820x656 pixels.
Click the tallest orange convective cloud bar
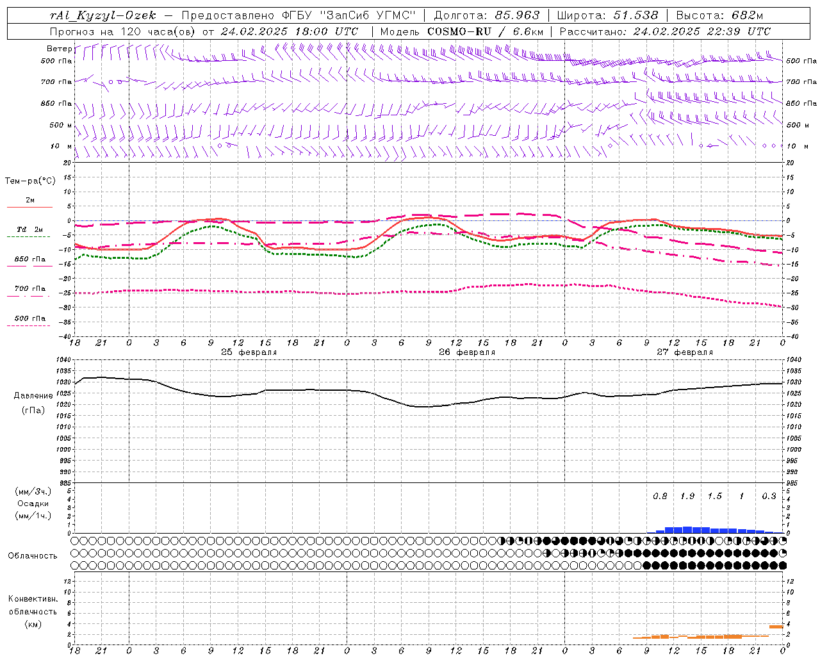776,627
